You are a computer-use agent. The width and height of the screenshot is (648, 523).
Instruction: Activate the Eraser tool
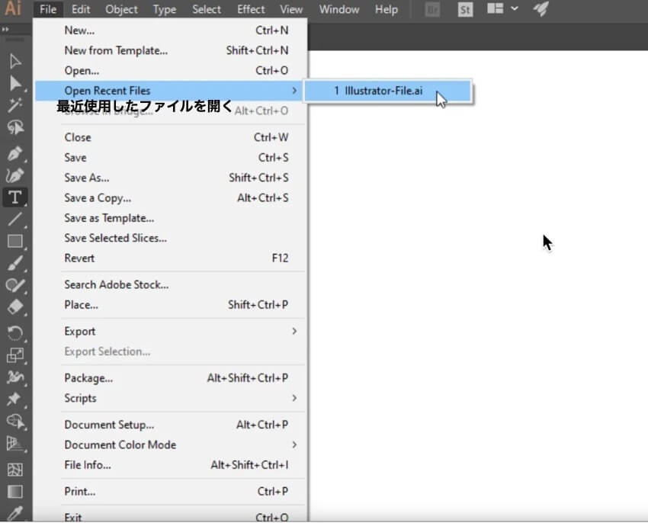pos(14,308)
